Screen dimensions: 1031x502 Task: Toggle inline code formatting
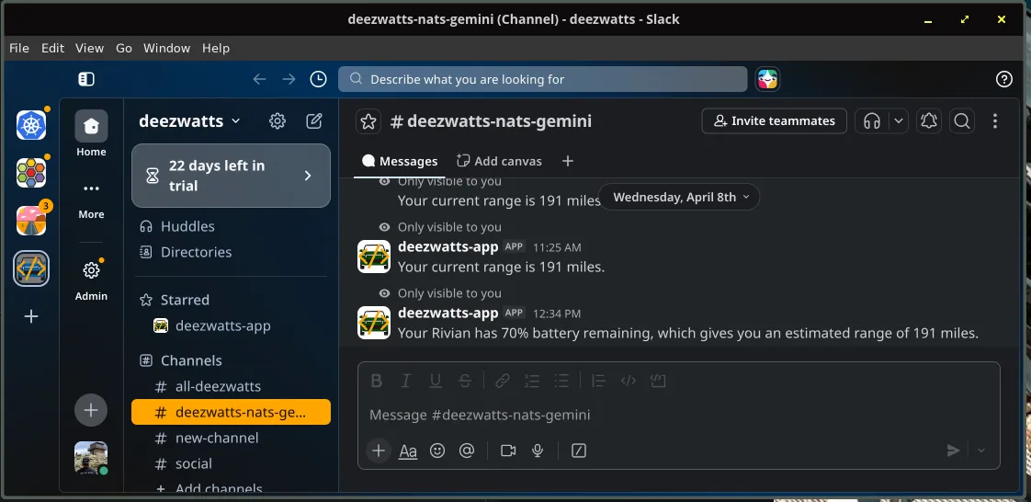point(629,381)
